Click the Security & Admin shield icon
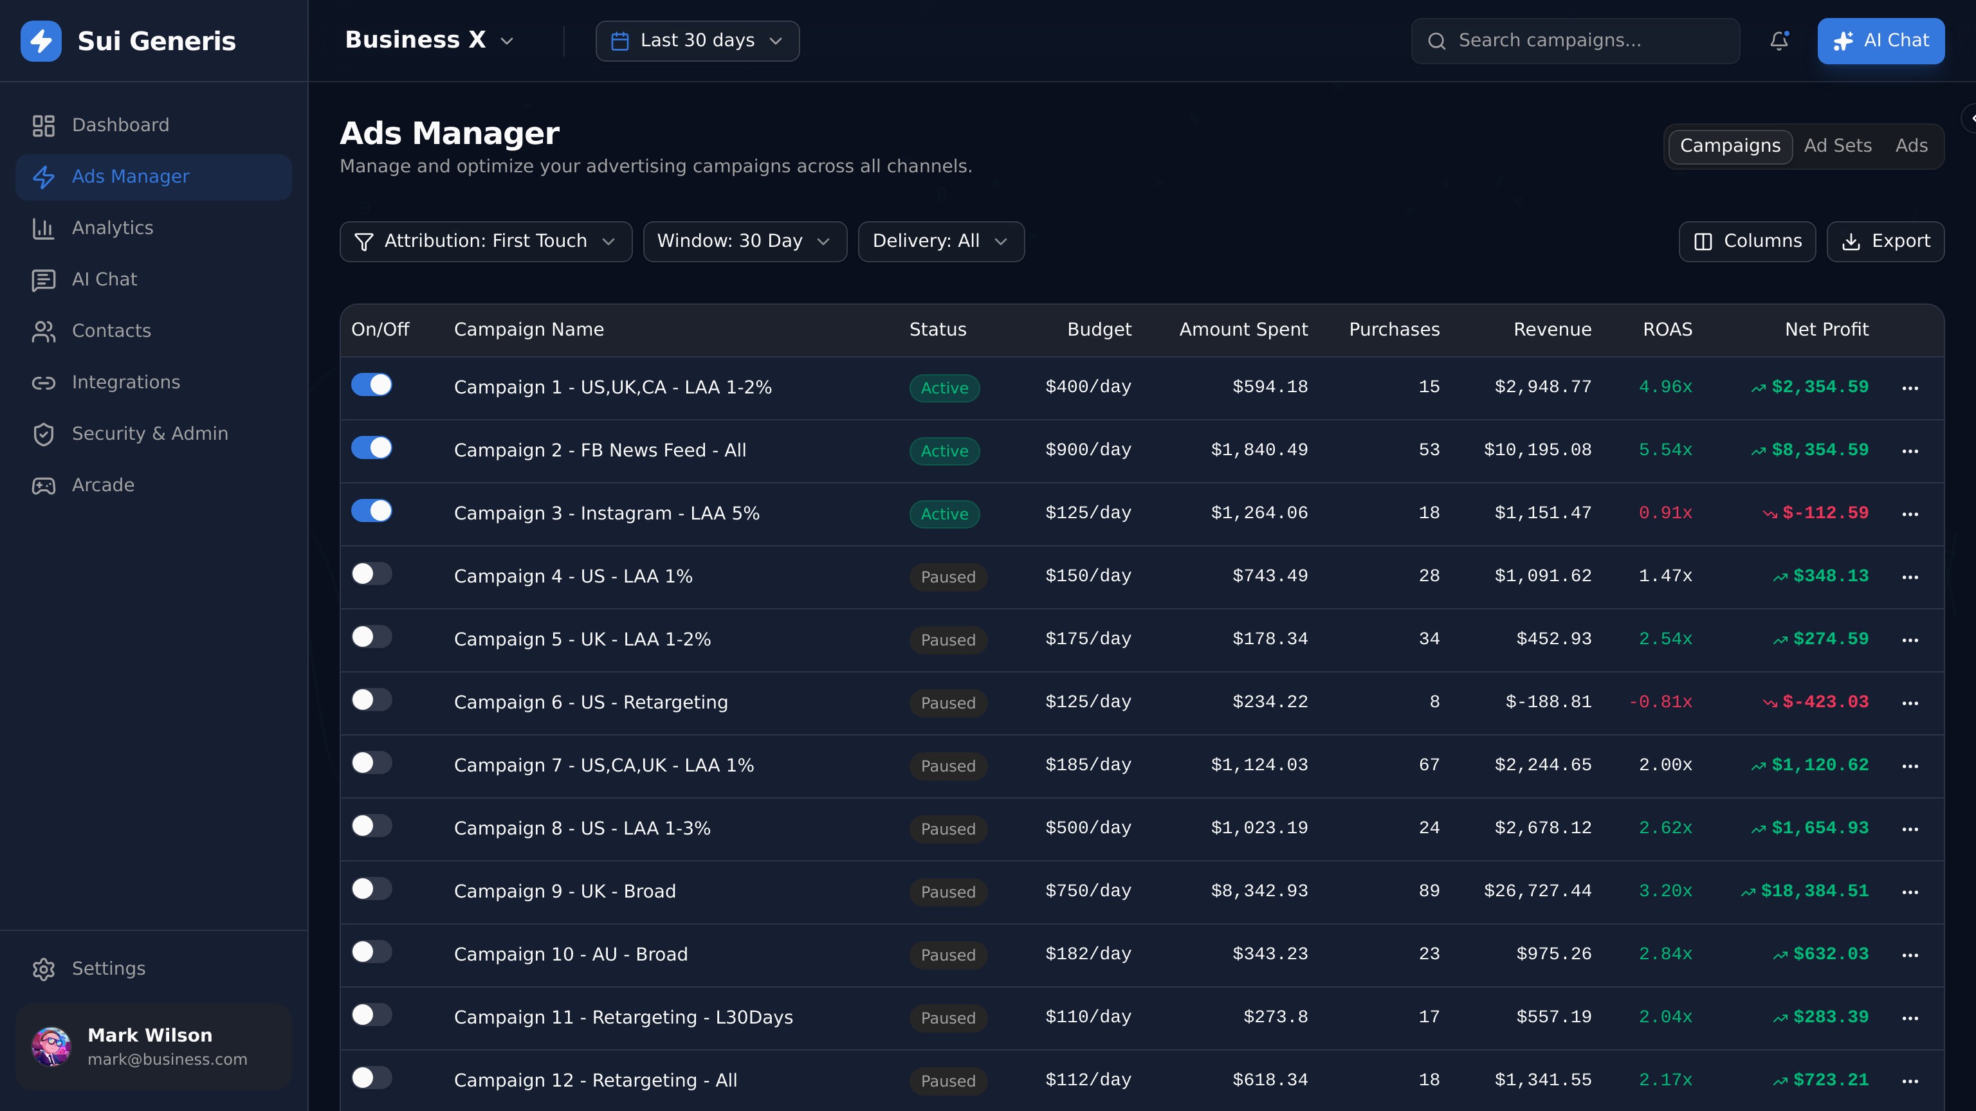The image size is (1976, 1111). [x=44, y=434]
